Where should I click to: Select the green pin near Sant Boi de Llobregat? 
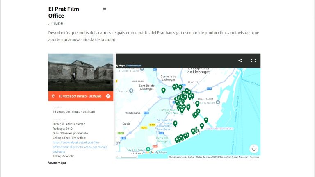click(163, 91)
